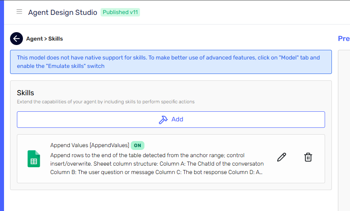Click the ON badge for Append Values

point(138,145)
